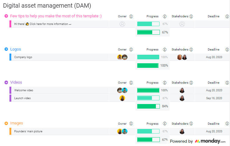Click the info icon beside Videos Progress column
Viewport: 230px width, 146px height.
165,83
